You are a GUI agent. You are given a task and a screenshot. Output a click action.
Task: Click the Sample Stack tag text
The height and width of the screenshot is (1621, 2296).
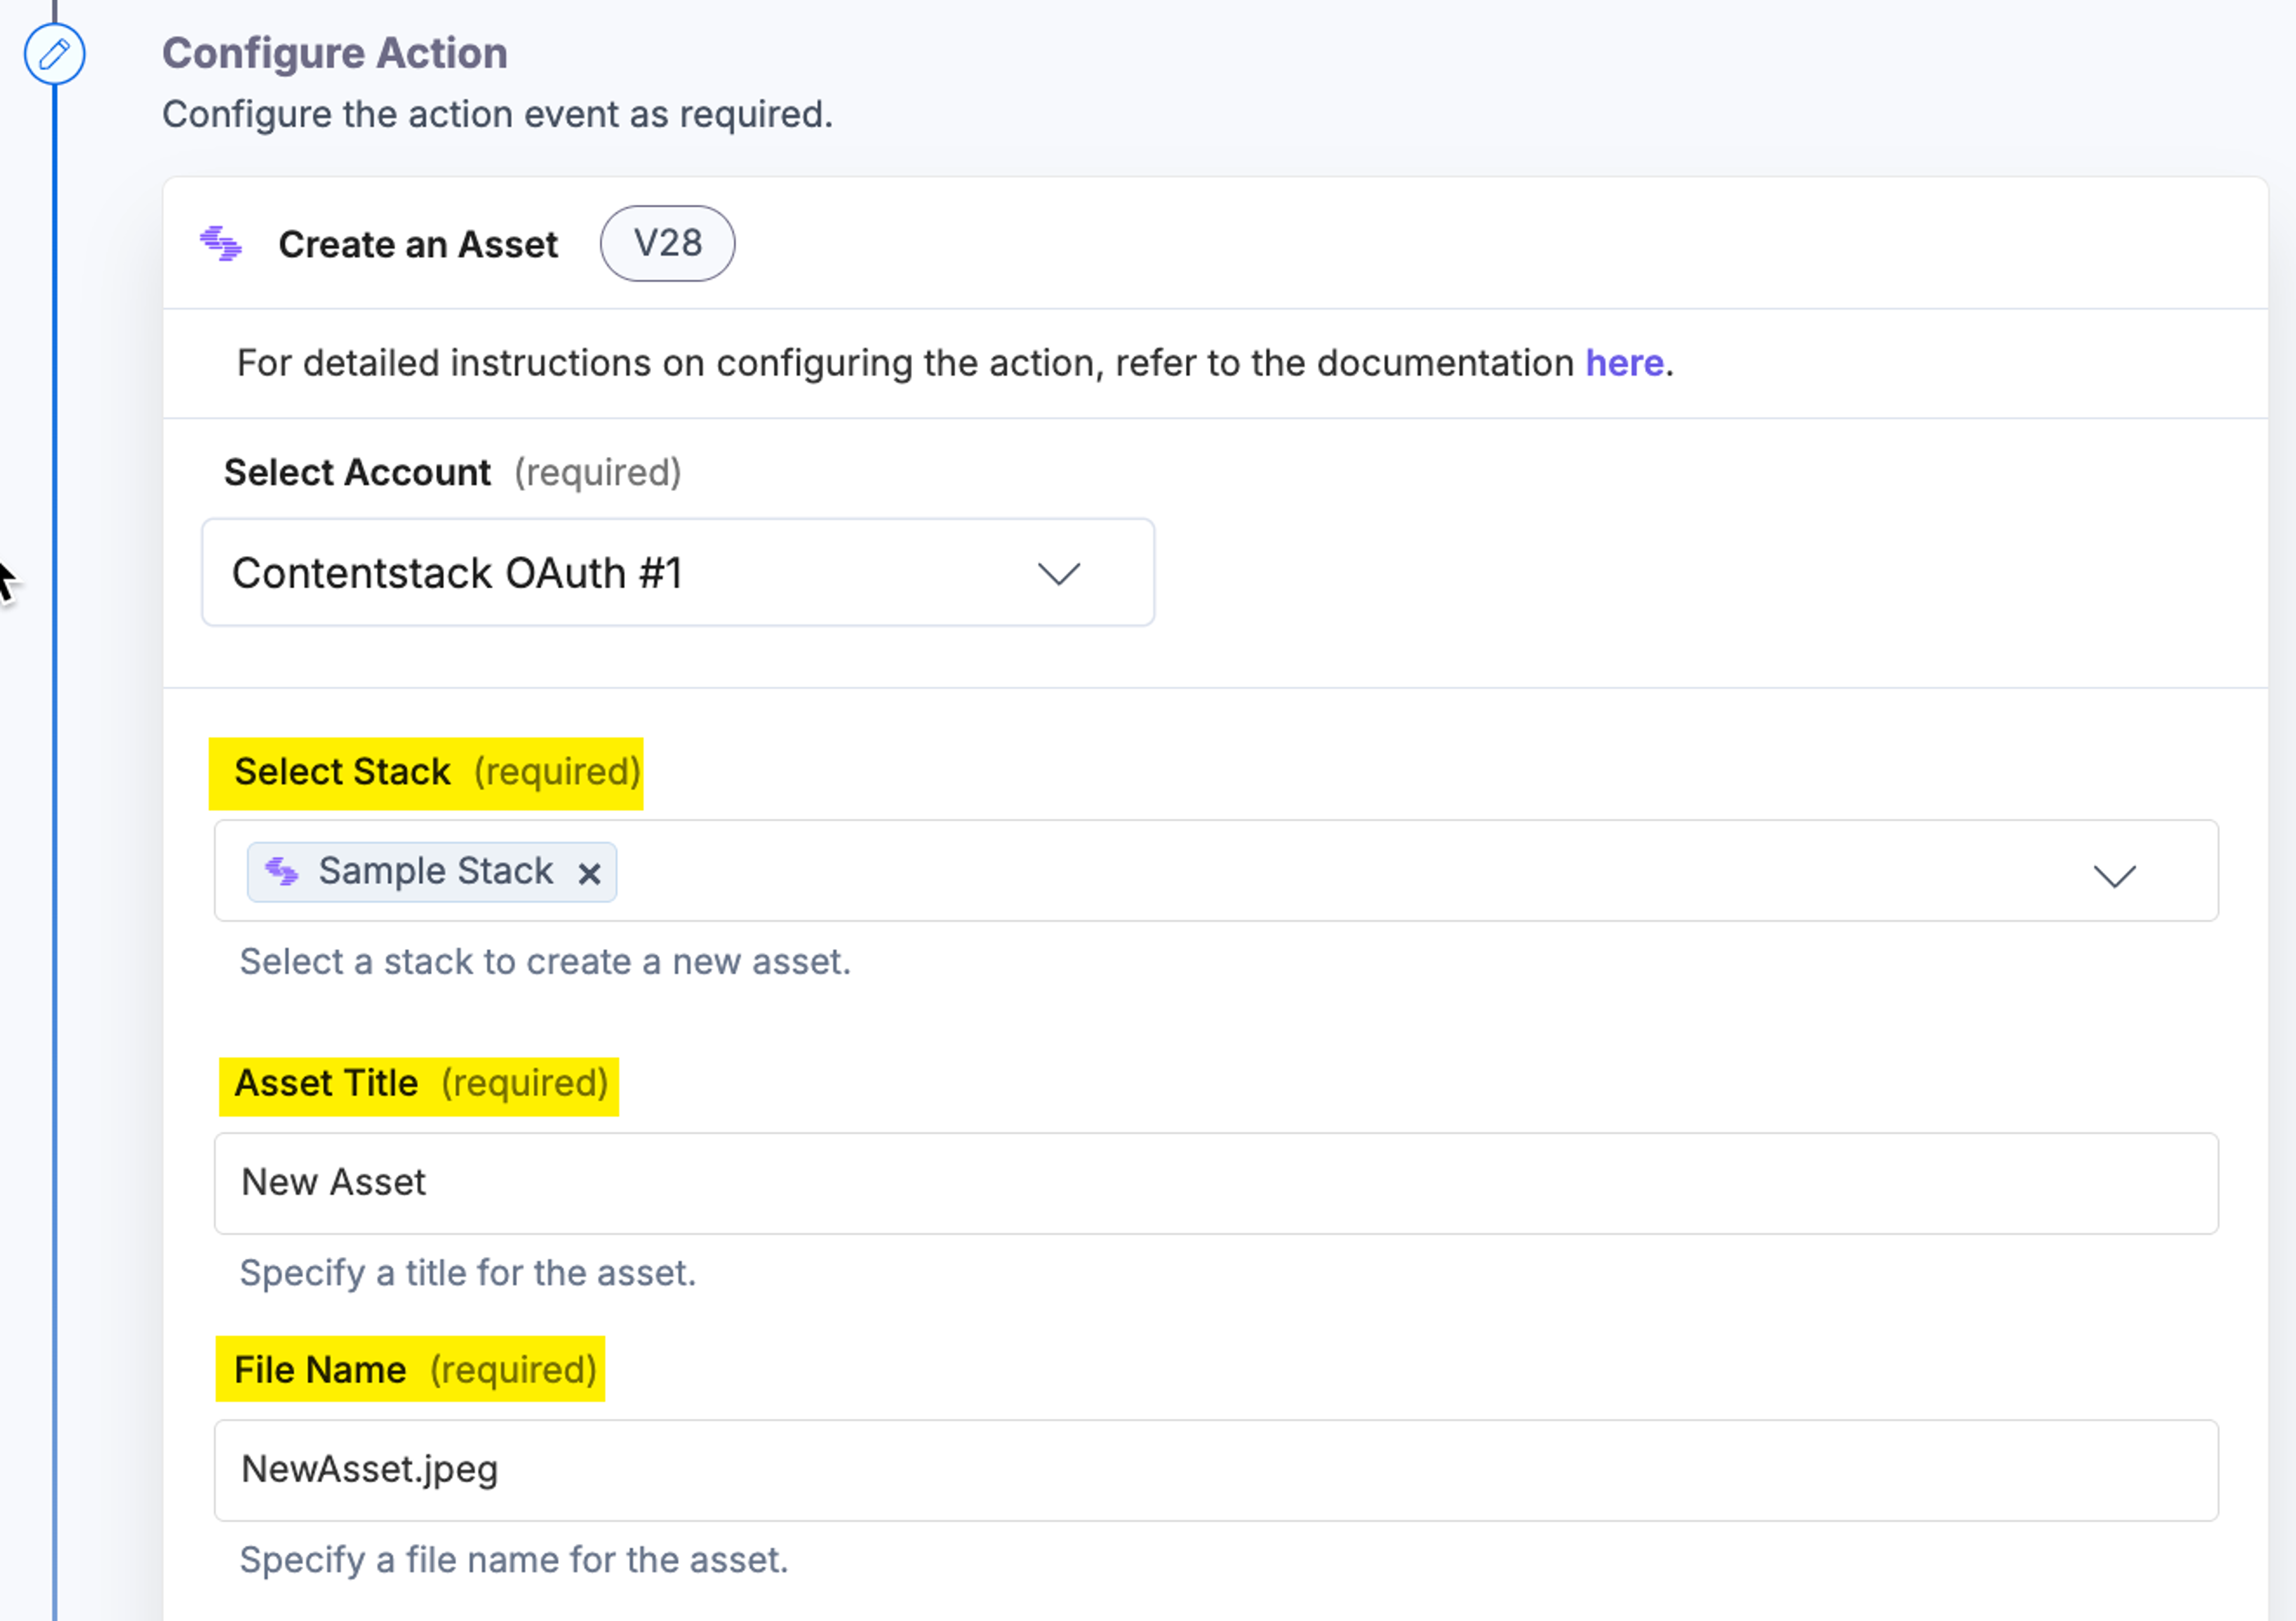[x=435, y=871]
